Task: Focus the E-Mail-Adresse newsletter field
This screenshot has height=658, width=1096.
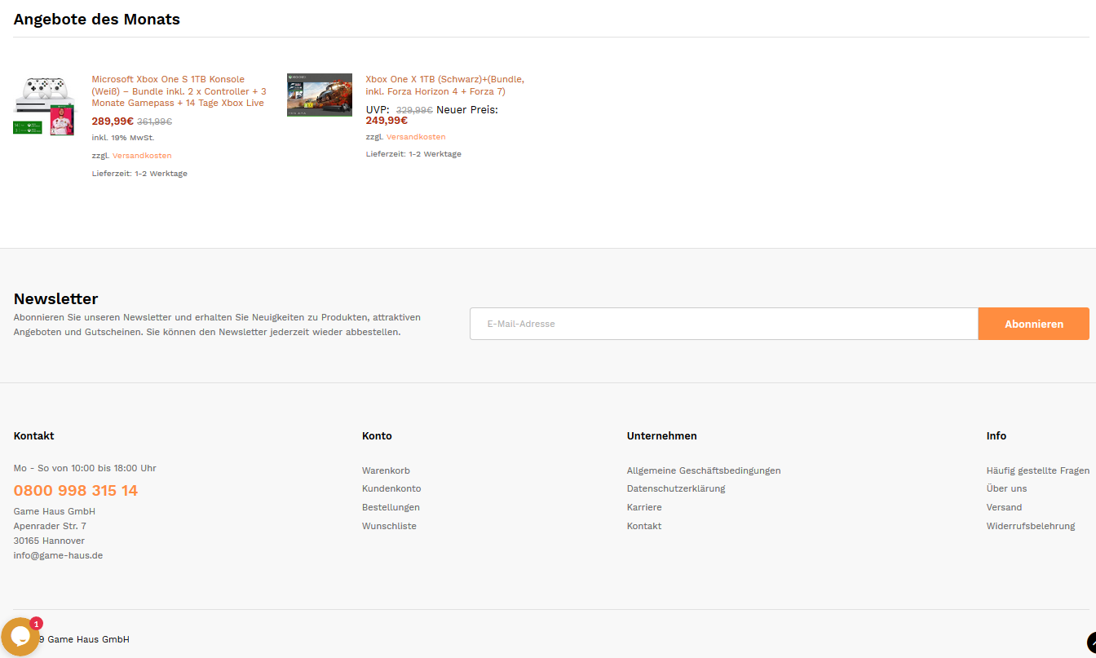Action: coord(724,324)
